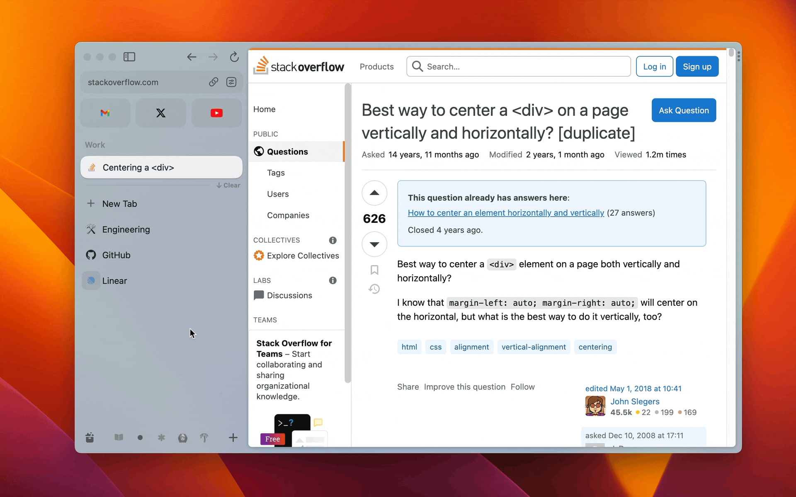This screenshot has width=796, height=497.
Task: Upvote the question
Action: [374, 193]
